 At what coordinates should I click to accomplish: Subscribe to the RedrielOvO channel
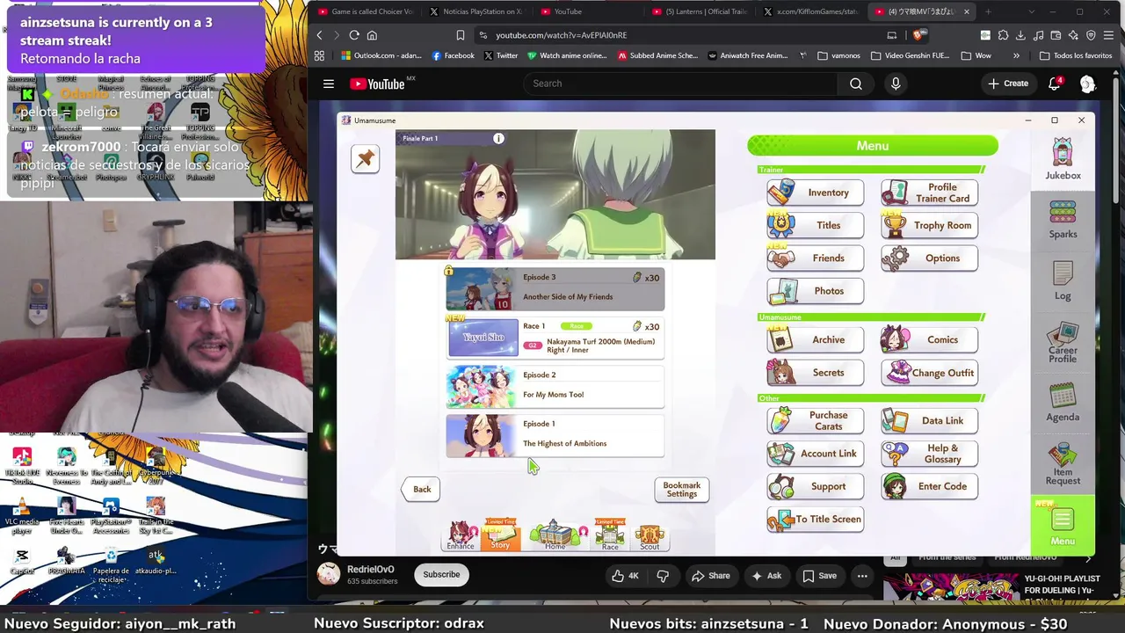tap(441, 575)
